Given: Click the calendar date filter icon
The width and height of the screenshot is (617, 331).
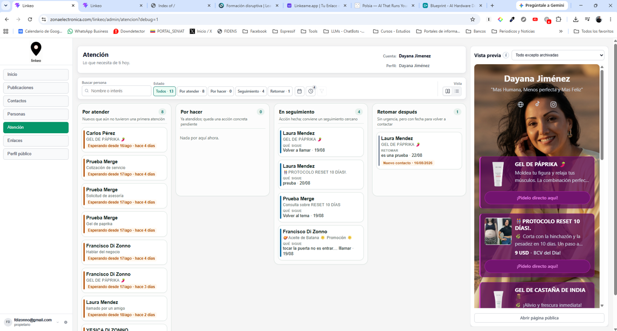Looking at the screenshot, I should point(299,91).
